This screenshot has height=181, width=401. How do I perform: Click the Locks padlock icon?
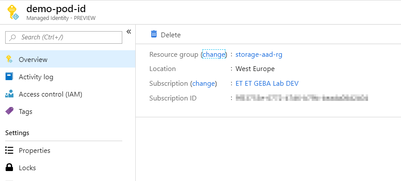(x=9, y=168)
